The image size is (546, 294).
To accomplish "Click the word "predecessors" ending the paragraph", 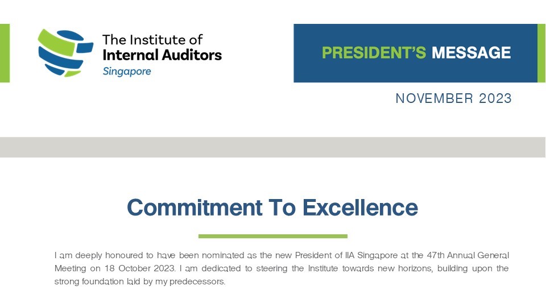I will [197, 281].
